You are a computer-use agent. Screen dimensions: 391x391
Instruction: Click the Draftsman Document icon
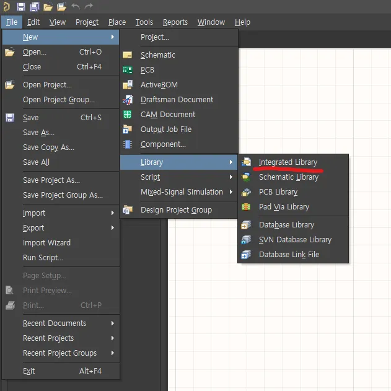pos(128,100)
